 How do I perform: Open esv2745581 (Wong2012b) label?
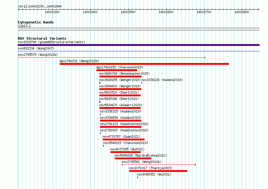click(x=142, y=162)
